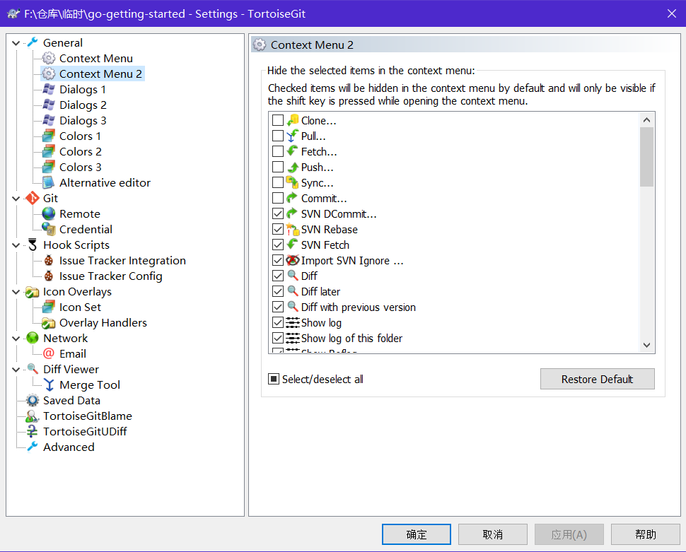Click the Alternative editor notebook icon
The width and height of the screenshot is (686, 552).
coord(49,182)
